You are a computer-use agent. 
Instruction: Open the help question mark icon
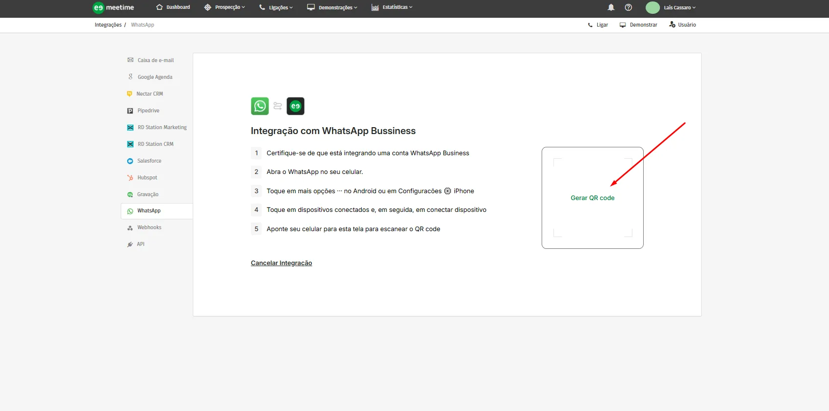pyautogui.click(x=628, y=7)
